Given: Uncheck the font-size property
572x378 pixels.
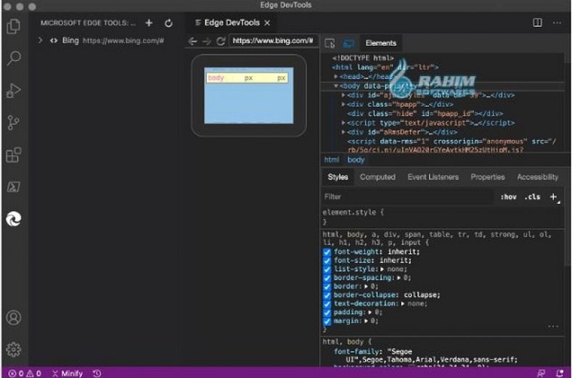Looking at the screenshot, I should (x=327, y=260).
